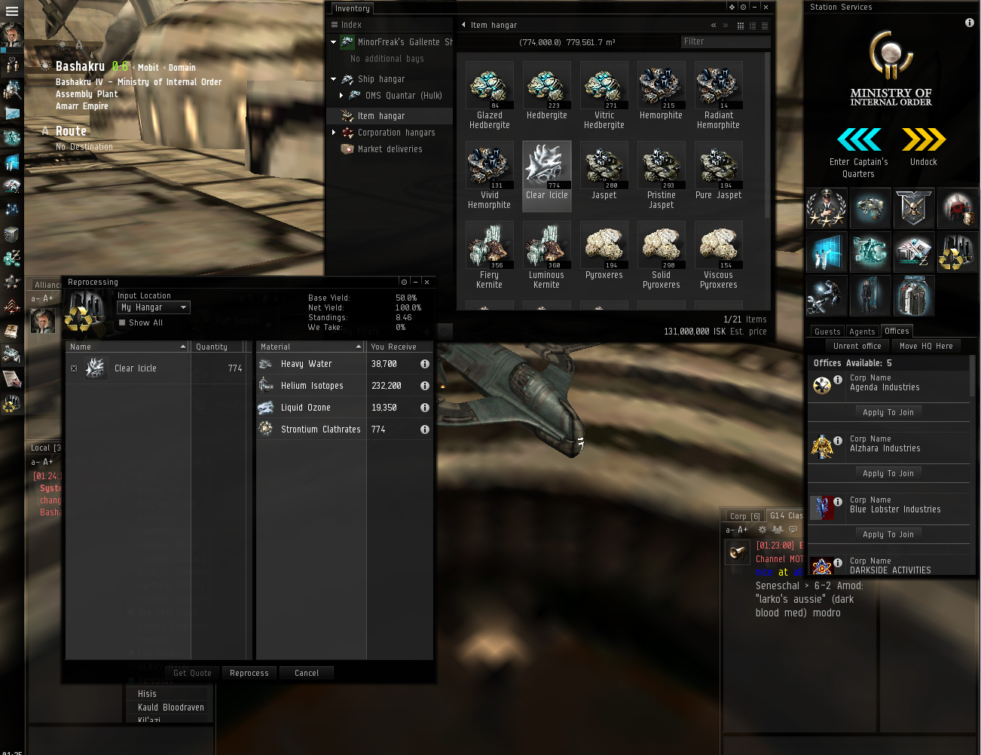This screenshot has height=755, width=981.
Task: Open the G14 chat channel tab
Action: click(786, 515)
